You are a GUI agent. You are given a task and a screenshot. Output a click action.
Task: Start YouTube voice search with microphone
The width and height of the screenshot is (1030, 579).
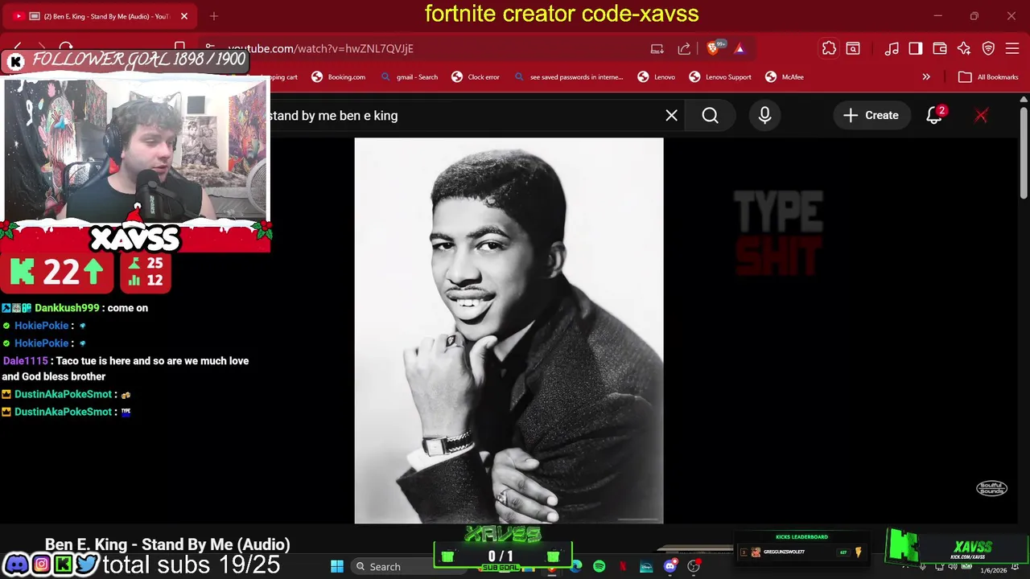click(764, 116)
